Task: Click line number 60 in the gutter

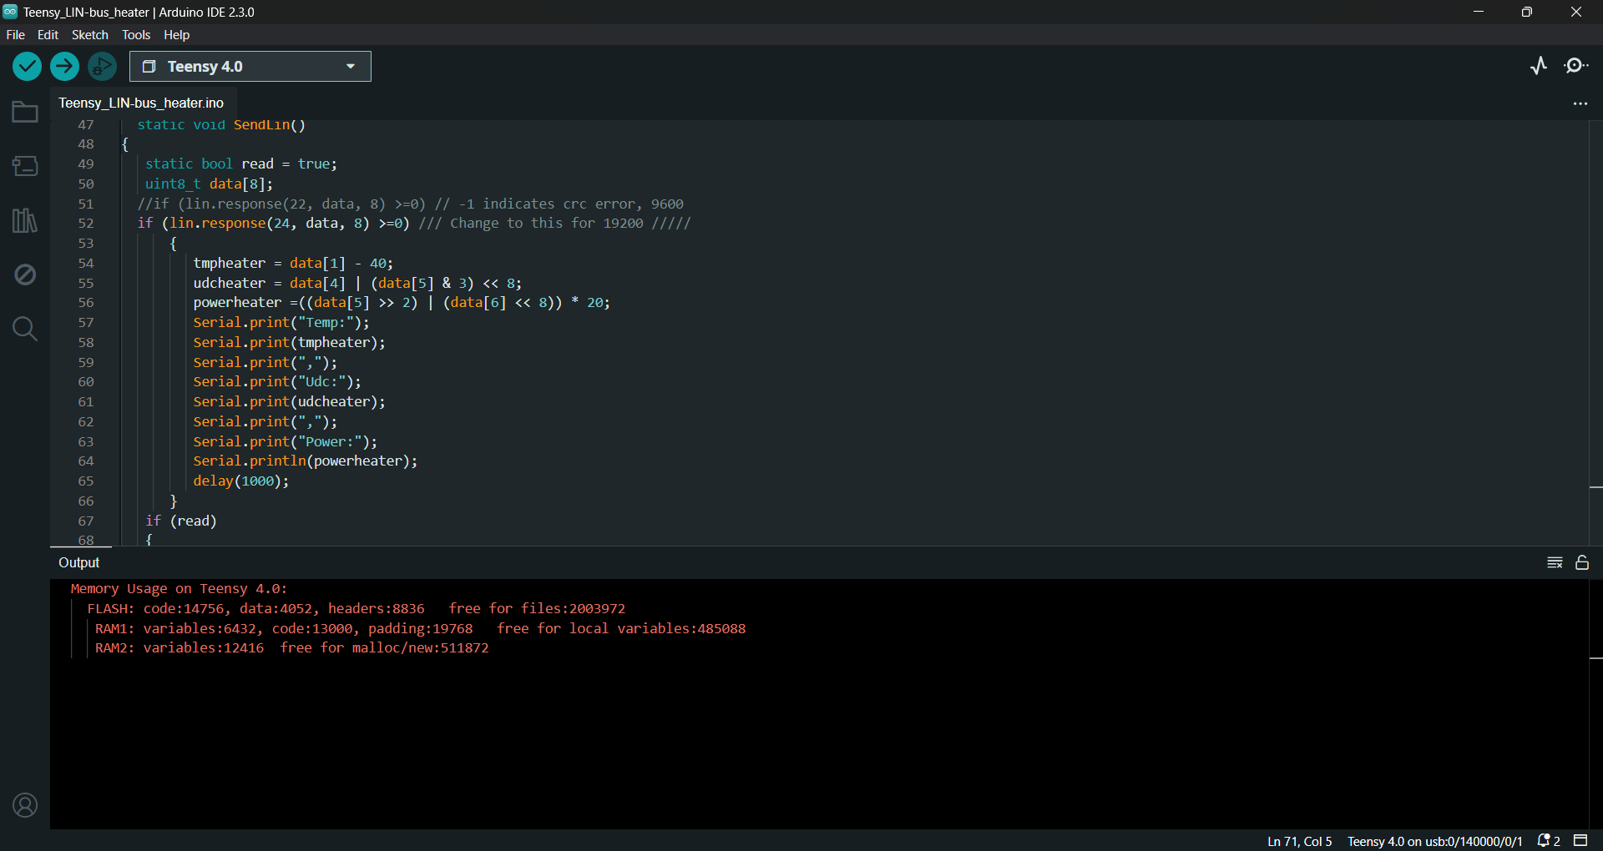Action: tap(86, 382)
